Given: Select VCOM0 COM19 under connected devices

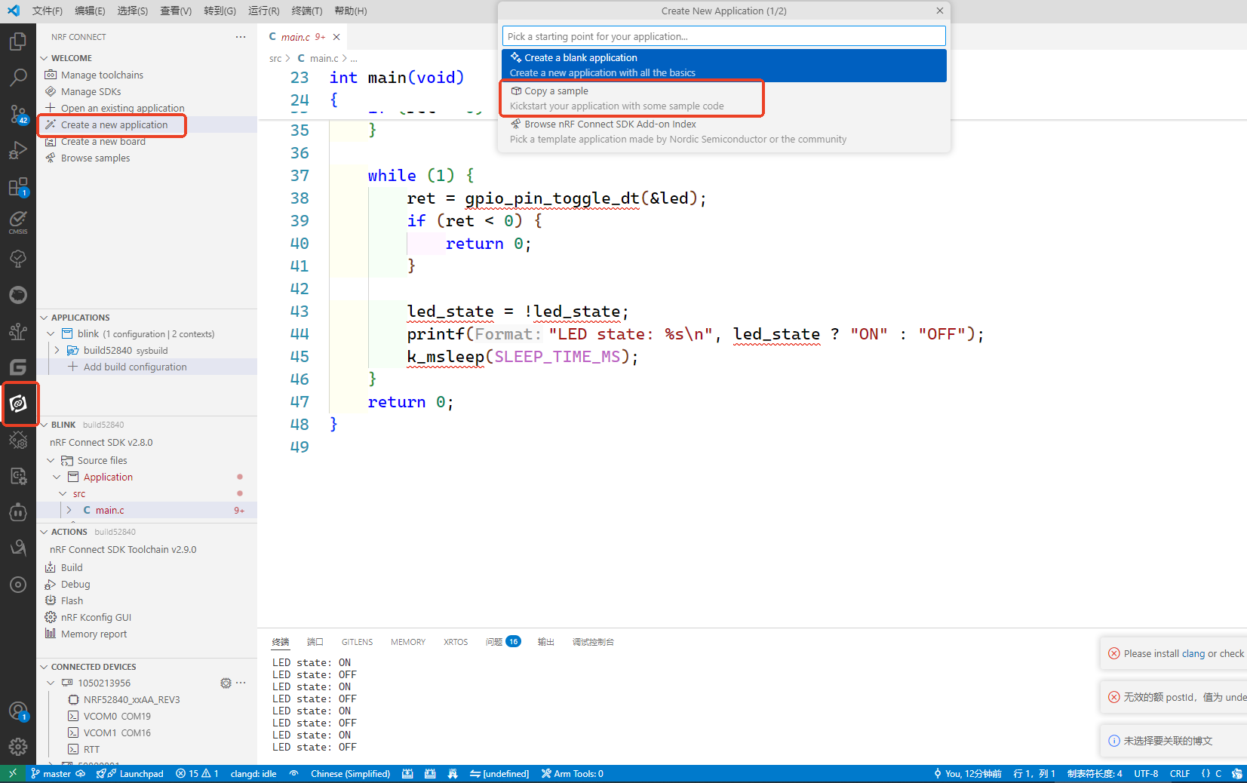Looking at the screenshot, I should (116, 717).
